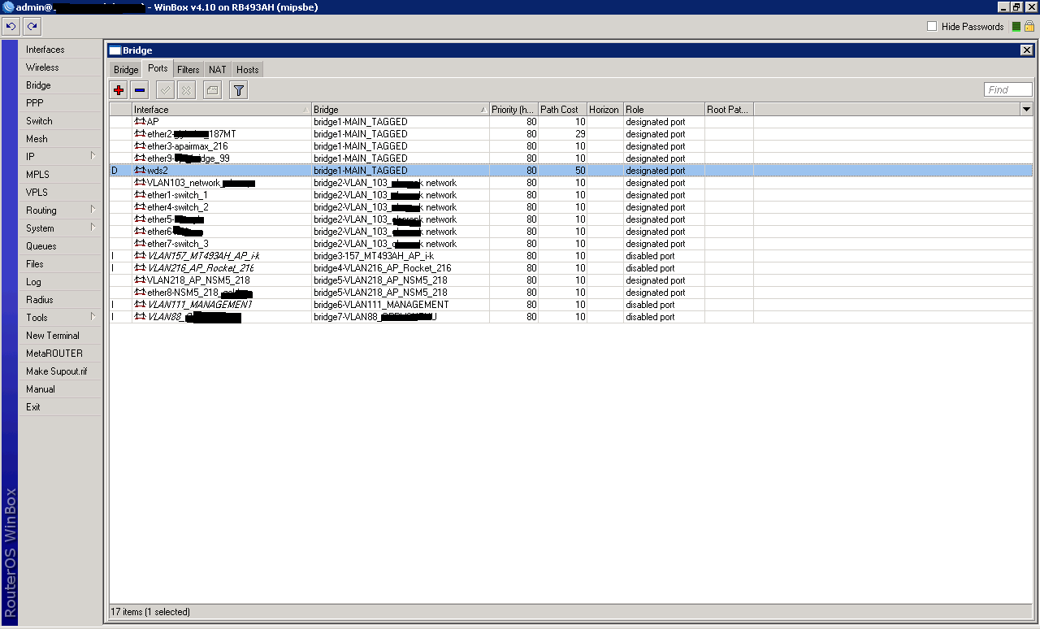Select the VLAN216_AP_Rocket_216 interface entry
Viewport: 1040px width, 629px height.
tap(201, 268)
